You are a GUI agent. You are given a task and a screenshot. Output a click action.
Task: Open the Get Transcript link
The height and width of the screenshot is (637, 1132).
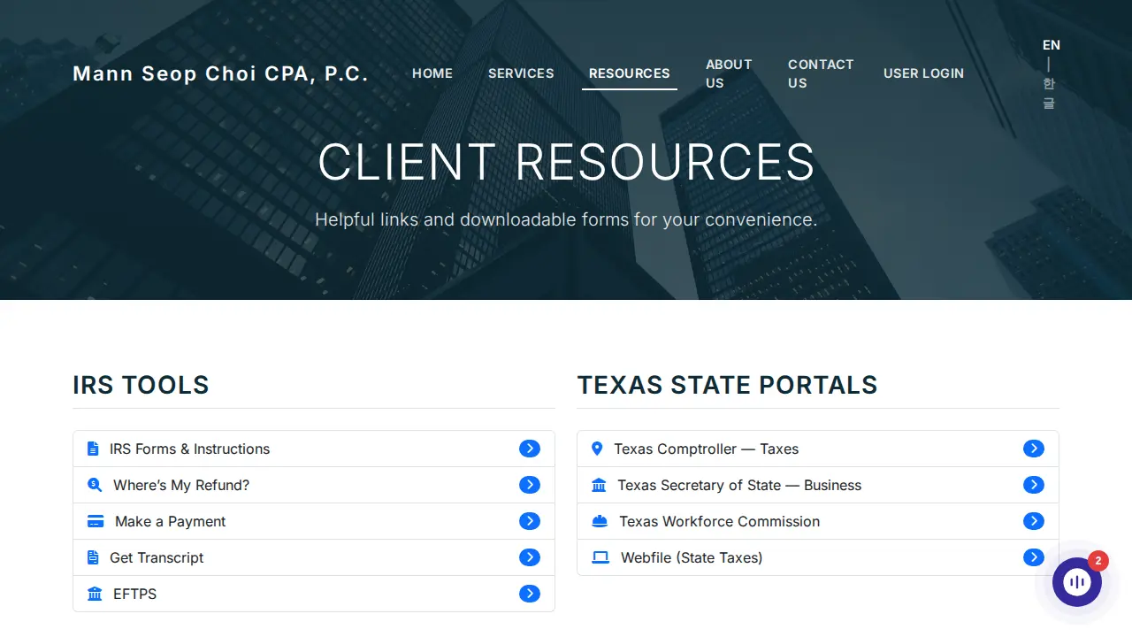point(314,557)
